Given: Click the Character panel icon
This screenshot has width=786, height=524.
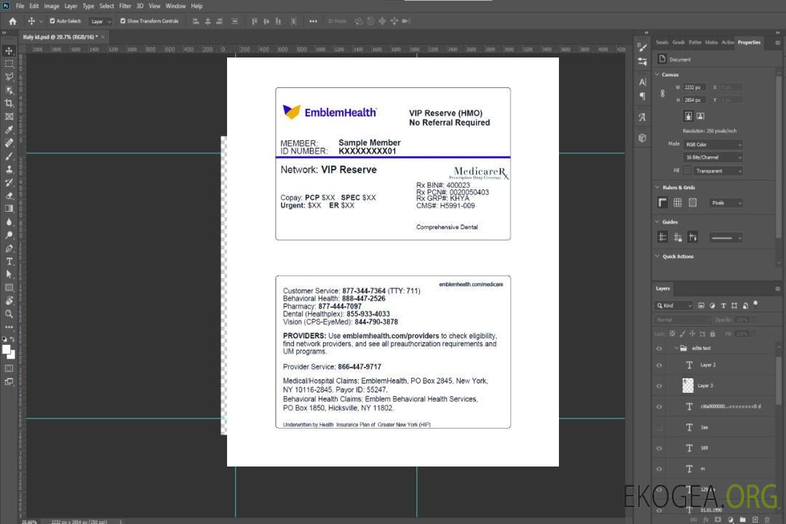Looking at the screenshot, I should 642,82.
